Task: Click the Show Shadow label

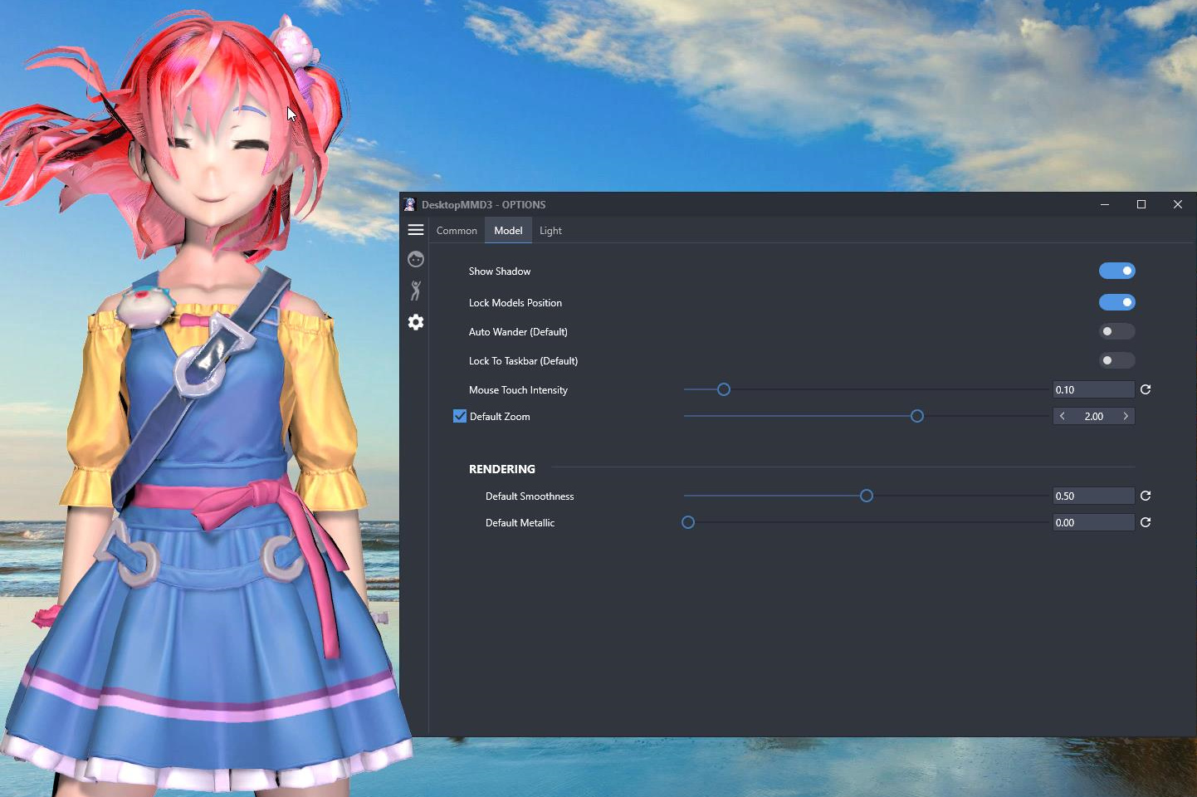Action: 500,271
